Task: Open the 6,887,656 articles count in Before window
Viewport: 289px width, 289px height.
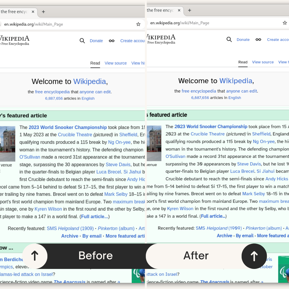Action: coord(54,98)
